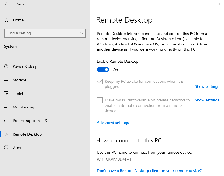The image size is (224, 176).
Task: Click the search magnifier icon
Action: coord(81,33)
